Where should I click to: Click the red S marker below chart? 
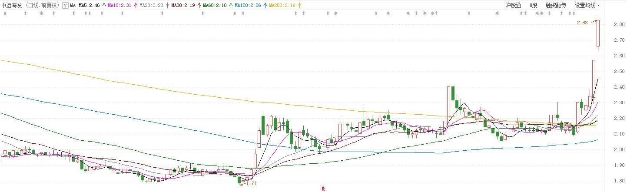[x=323, y=189]
